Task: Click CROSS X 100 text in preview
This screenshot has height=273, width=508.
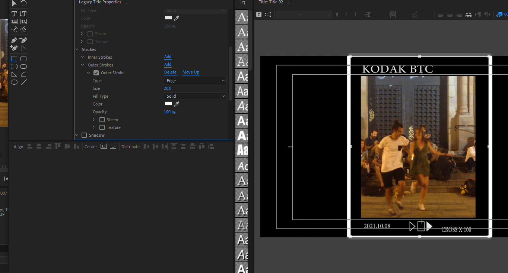Action: 456,230
